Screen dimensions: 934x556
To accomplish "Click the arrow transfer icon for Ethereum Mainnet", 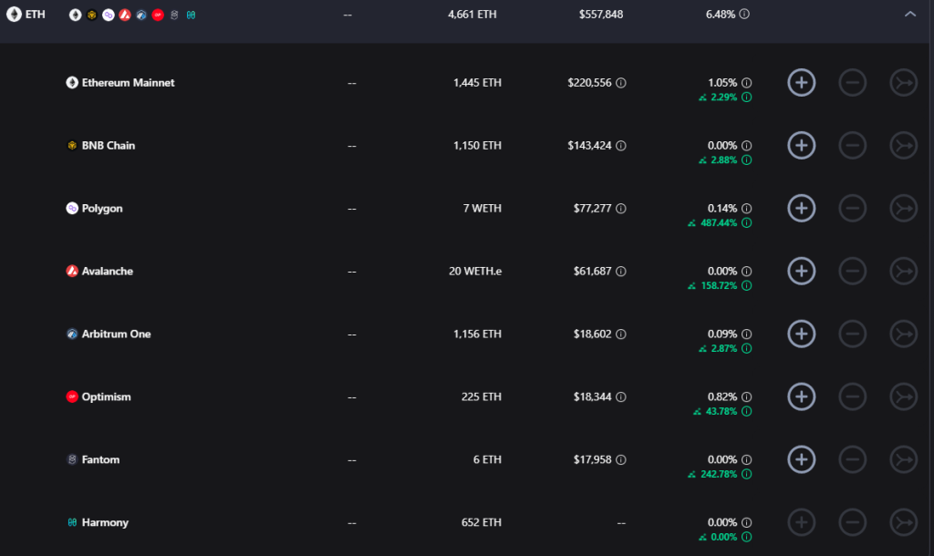I will (x=904, y=83).
